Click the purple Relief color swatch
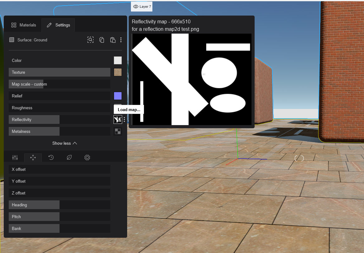The image size is (364, 253). pos(117,96)
